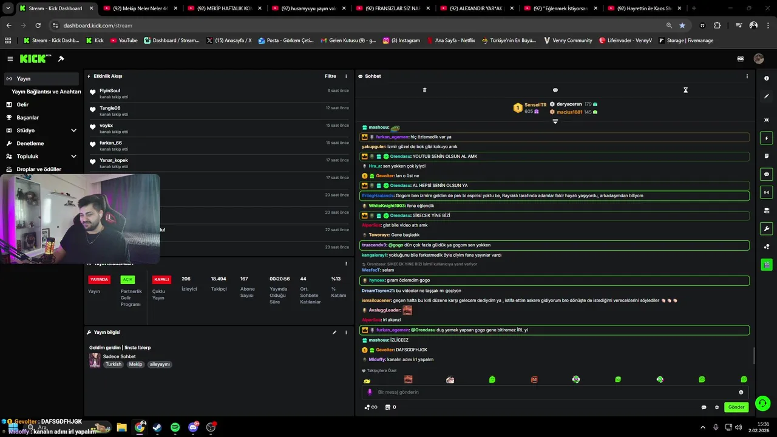
Task: Click FlyinSoul follow event row
Action: tap(219, 93)
